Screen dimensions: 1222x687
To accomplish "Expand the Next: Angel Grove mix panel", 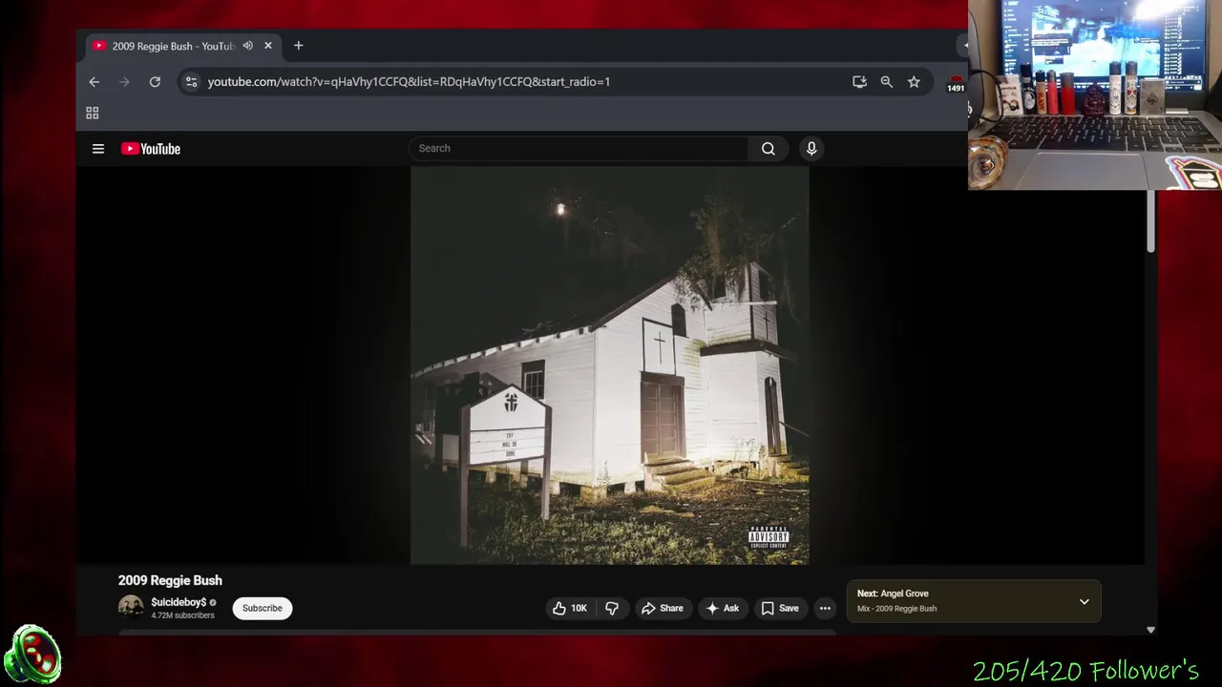I will [x=1084, y=602].
